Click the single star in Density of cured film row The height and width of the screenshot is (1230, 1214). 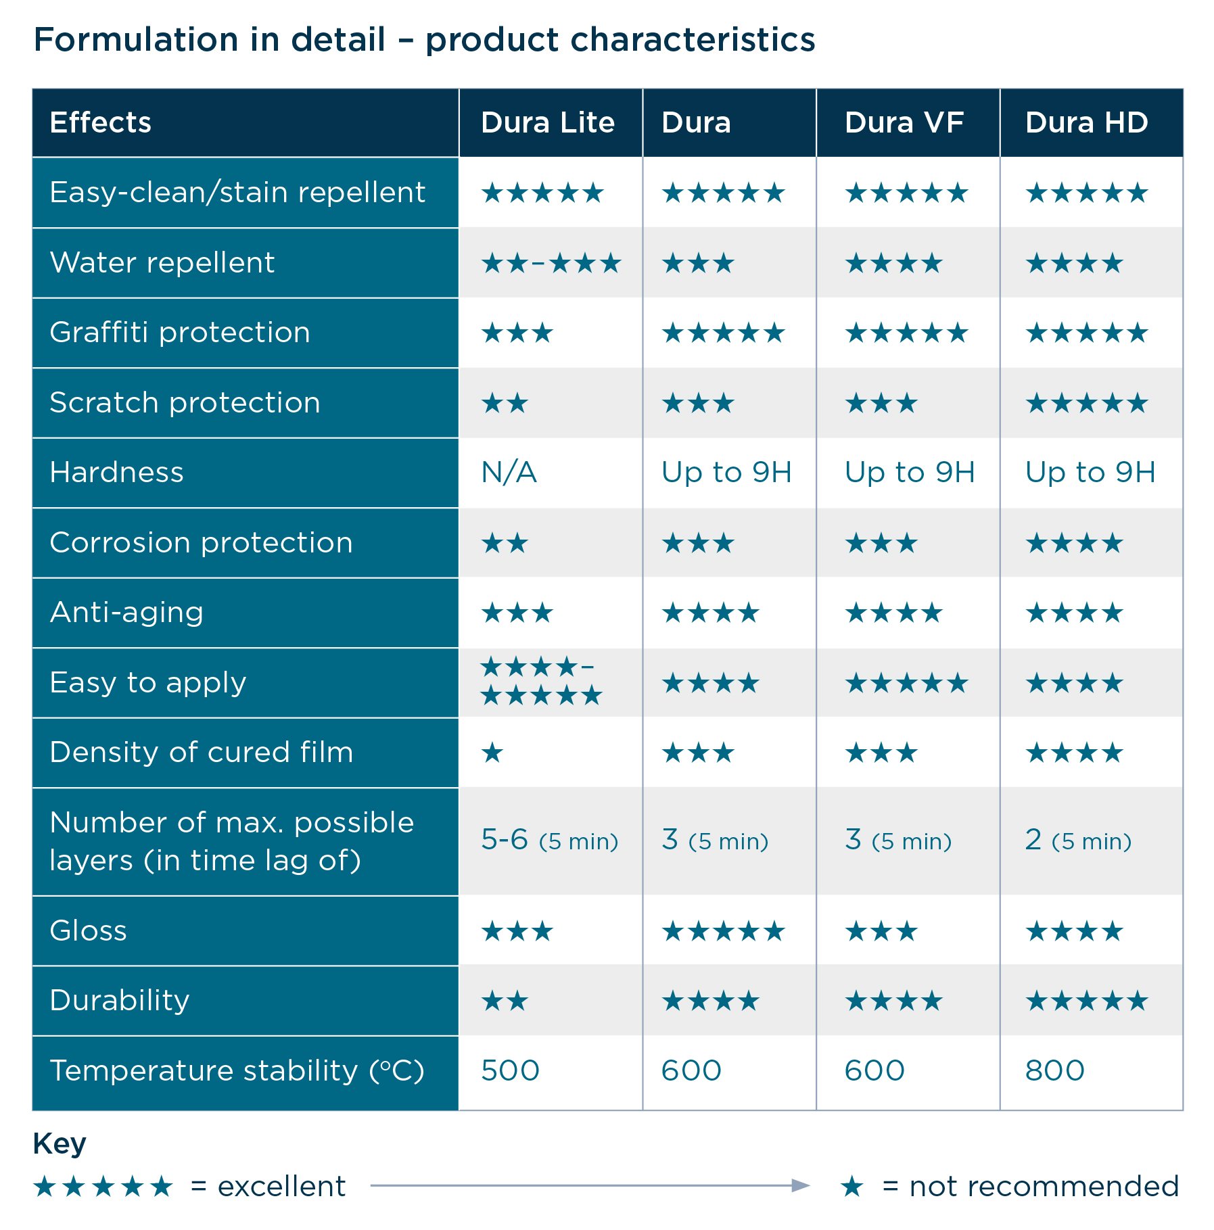point(492,753)
